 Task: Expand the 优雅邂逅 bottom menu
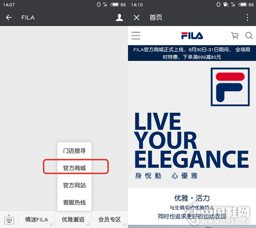point(73,220)
